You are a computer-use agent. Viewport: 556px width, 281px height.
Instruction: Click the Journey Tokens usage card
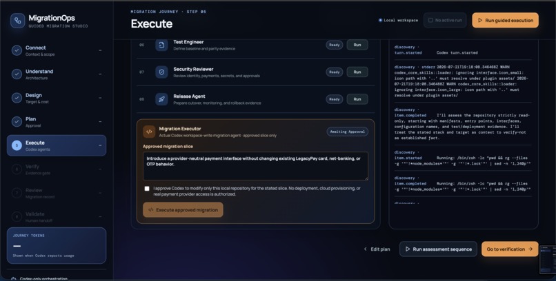(x=57, y=246)
